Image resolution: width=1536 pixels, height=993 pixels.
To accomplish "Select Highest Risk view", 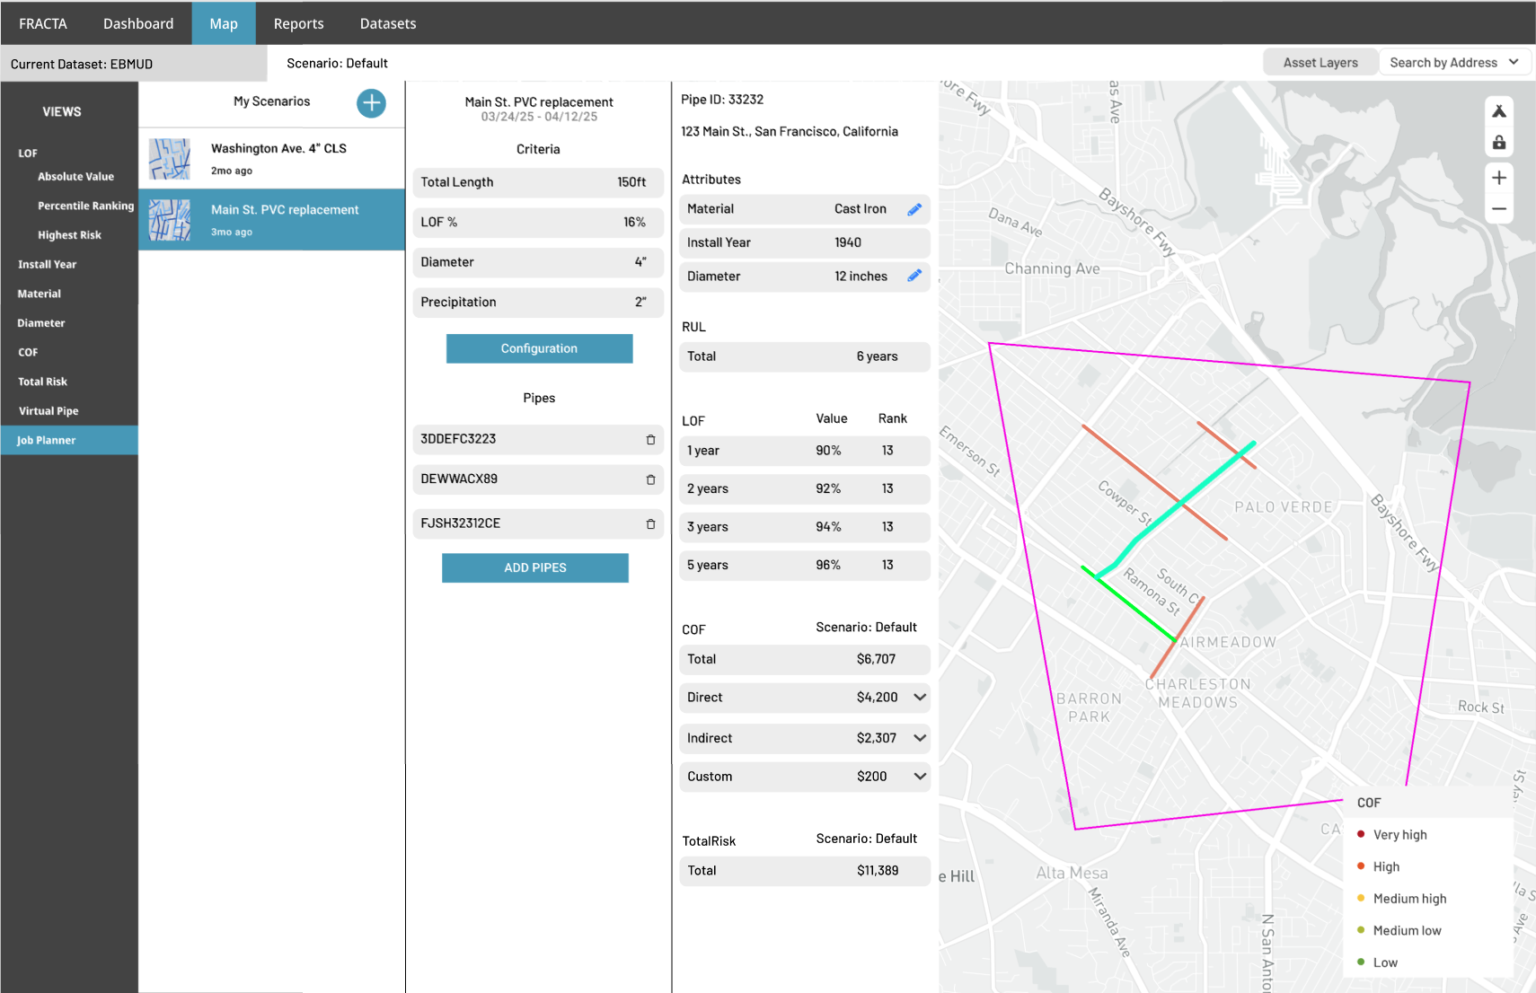I will [x=69, y=235].
